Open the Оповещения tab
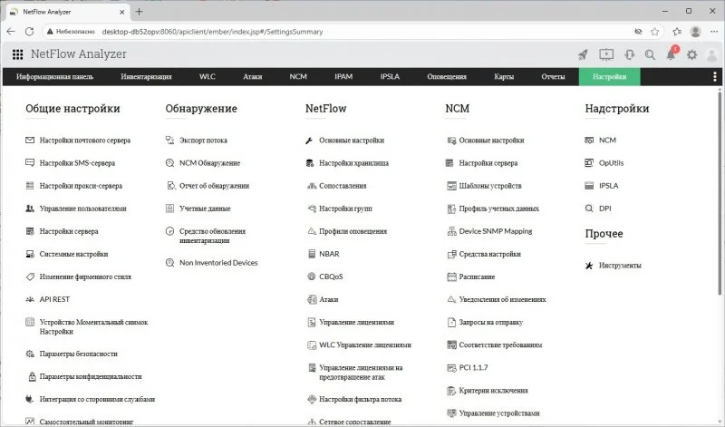This screenshot has height=427, width=725. pos(447,77)
